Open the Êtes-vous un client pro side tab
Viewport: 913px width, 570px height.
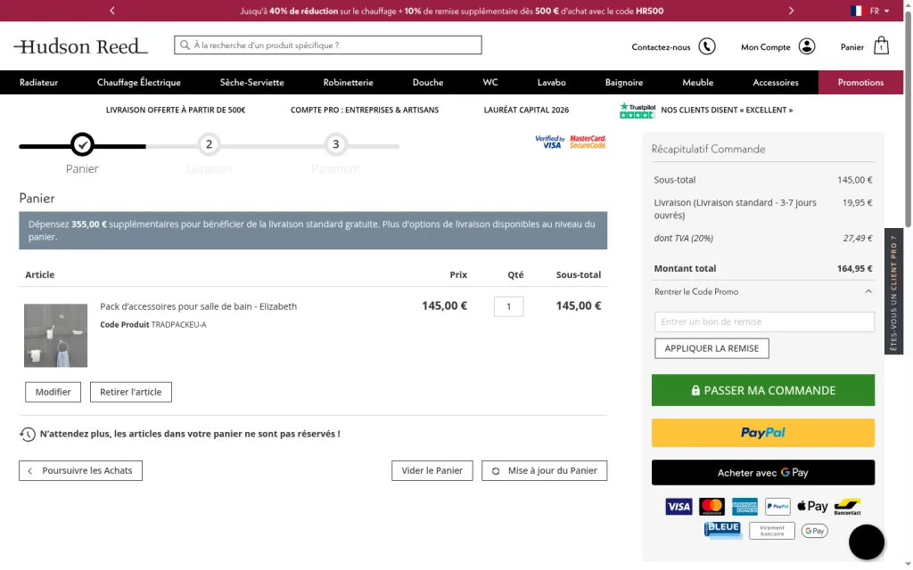[893, 291]
